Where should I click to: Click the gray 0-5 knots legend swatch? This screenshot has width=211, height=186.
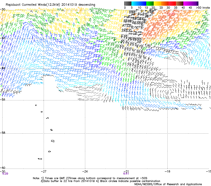click(128, 3)
